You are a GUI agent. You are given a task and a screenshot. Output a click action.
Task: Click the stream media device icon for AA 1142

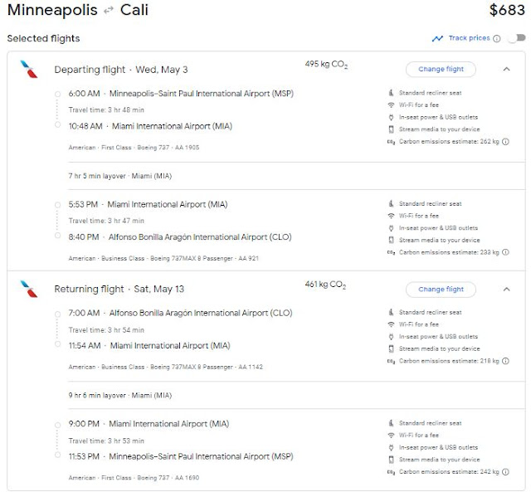391,348
